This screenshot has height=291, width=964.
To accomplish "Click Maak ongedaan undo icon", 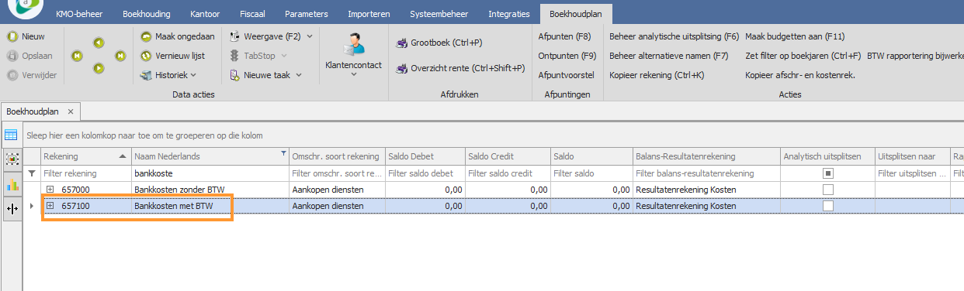I will (x=147, y=36).
